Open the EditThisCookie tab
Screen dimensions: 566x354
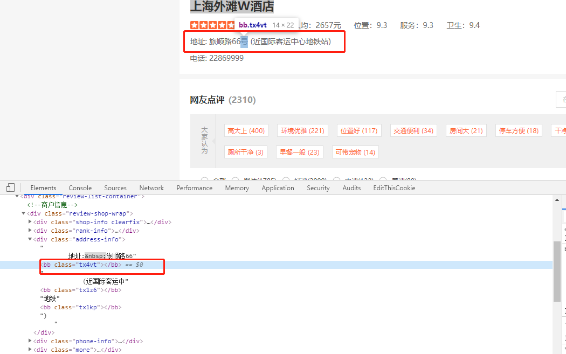(394, 188)
